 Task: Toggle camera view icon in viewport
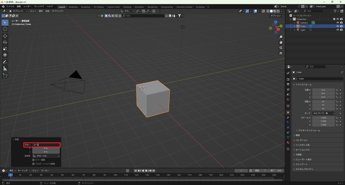tap(281, 48)
